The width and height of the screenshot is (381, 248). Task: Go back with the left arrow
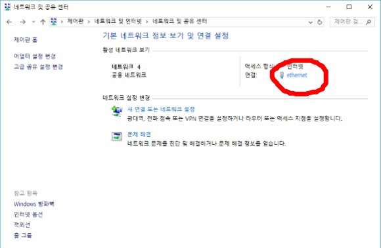9,22
